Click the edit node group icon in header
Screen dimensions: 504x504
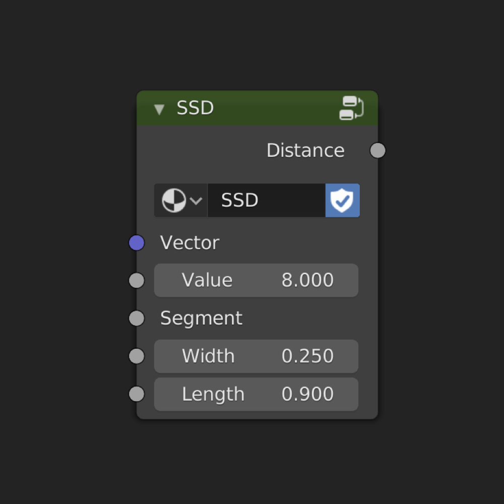351,108
